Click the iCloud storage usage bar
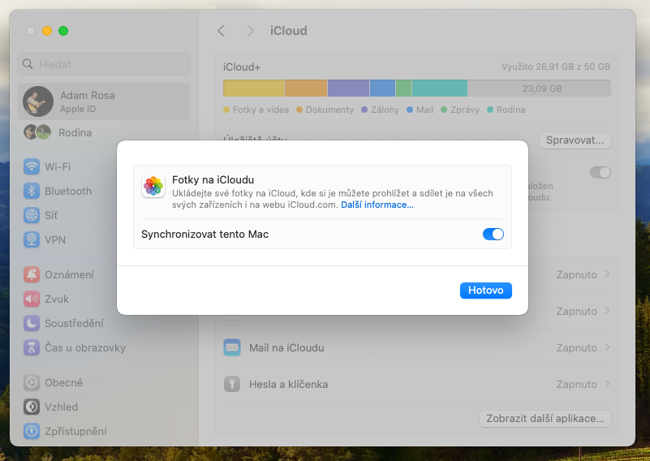 pyautogui.click(x=416, y=88)
